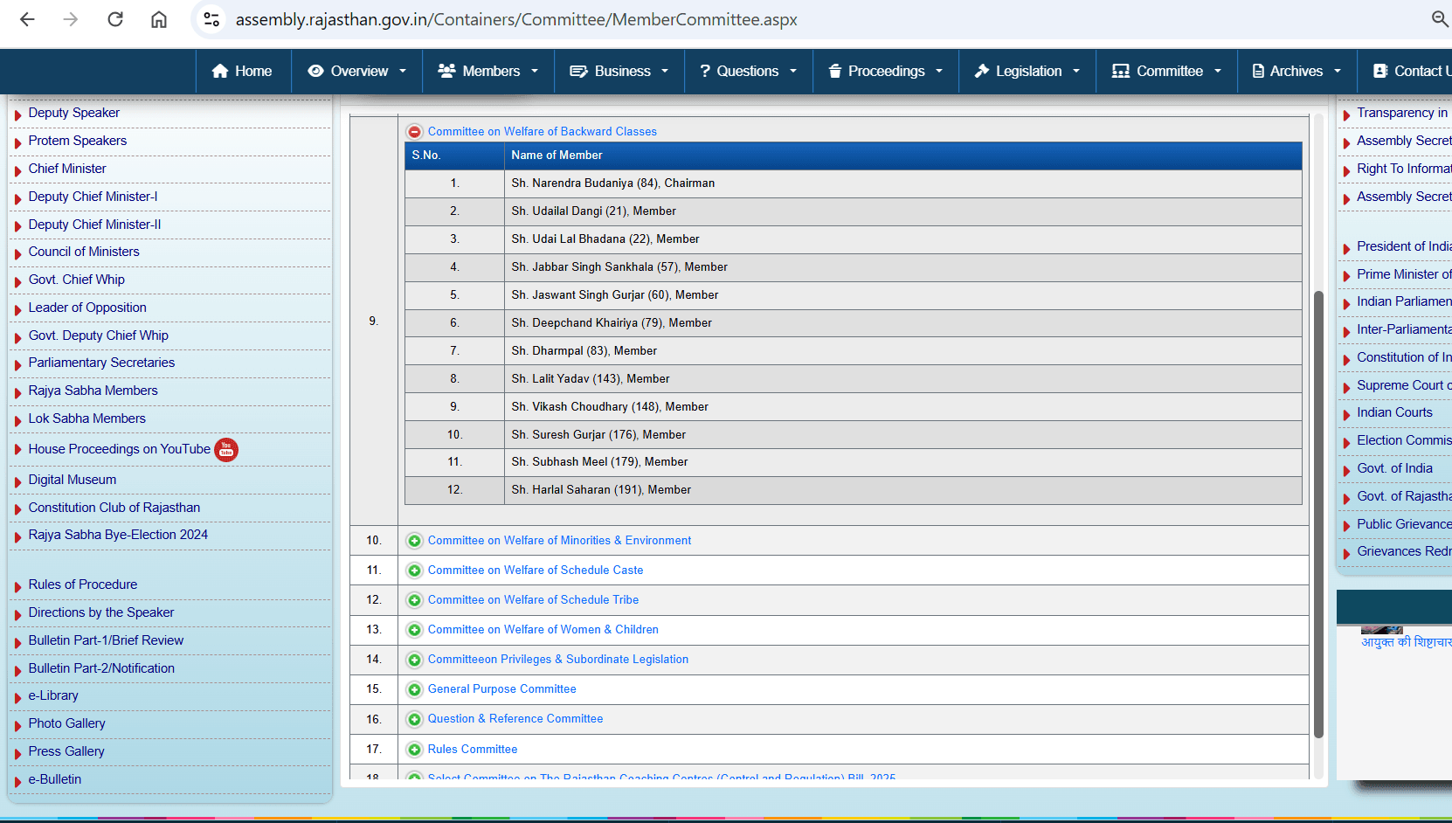Open the Members dropdown menu
Screen dimensions: 1452x823
click(x=488, y=72)
